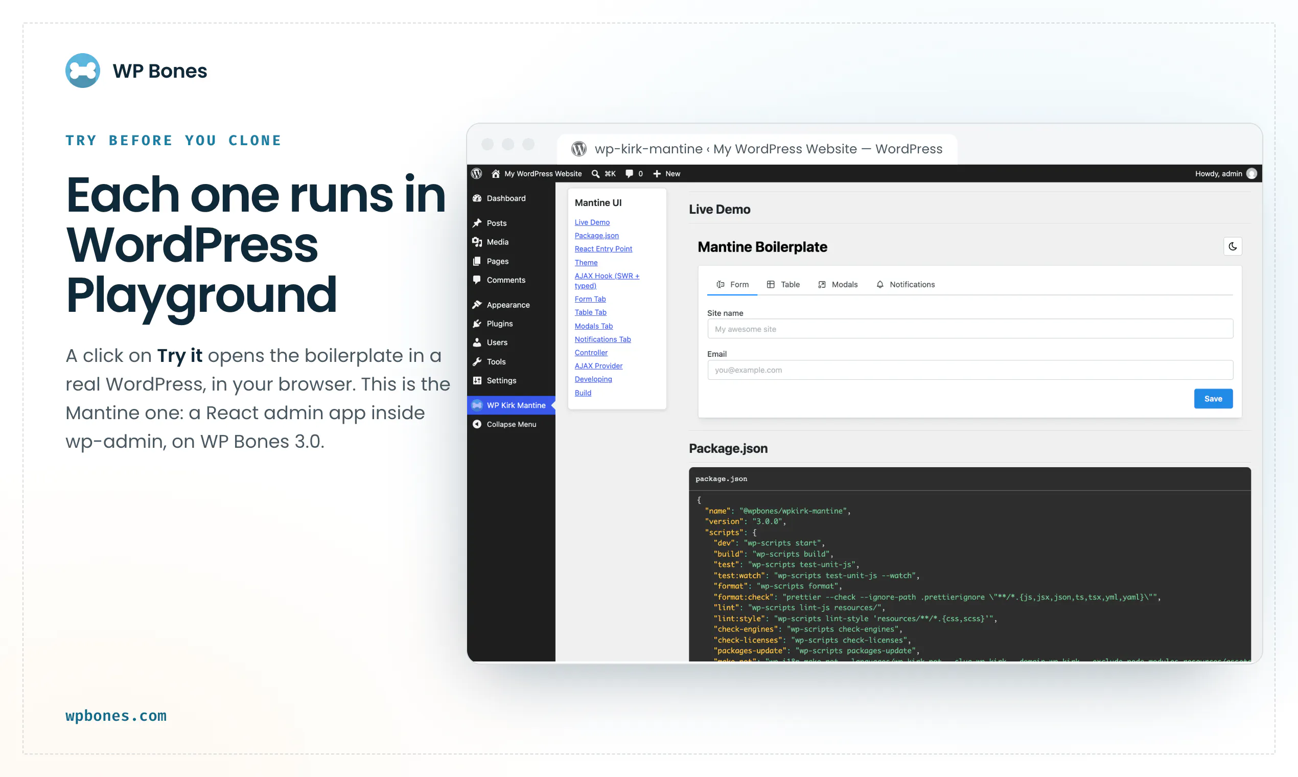Toggle dark mode with the moon icon
This screenshot has width=1298, height=777.
tap(1233, 246)
